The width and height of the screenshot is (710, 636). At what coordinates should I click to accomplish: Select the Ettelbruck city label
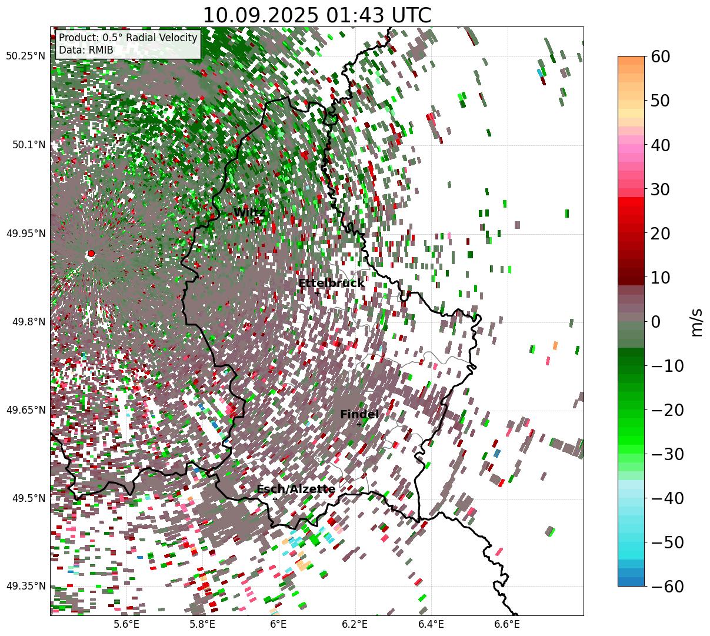[x=331, y=284]
